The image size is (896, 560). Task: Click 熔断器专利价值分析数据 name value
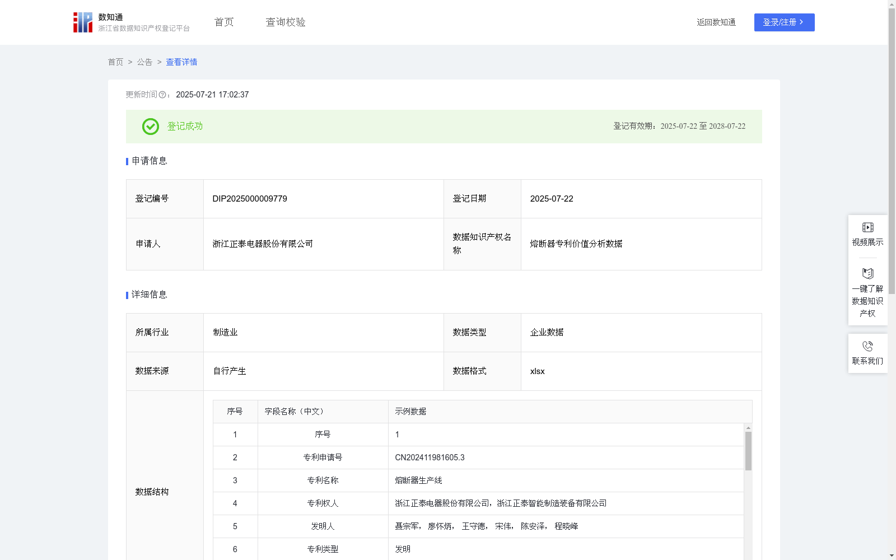tap(576, 244)
